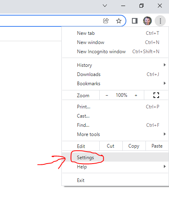169x200 pixels.
Task: Expand the Bookmarks submenu
Action: coord(115,84)
